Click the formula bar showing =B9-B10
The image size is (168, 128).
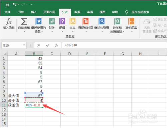pos(114,45)
